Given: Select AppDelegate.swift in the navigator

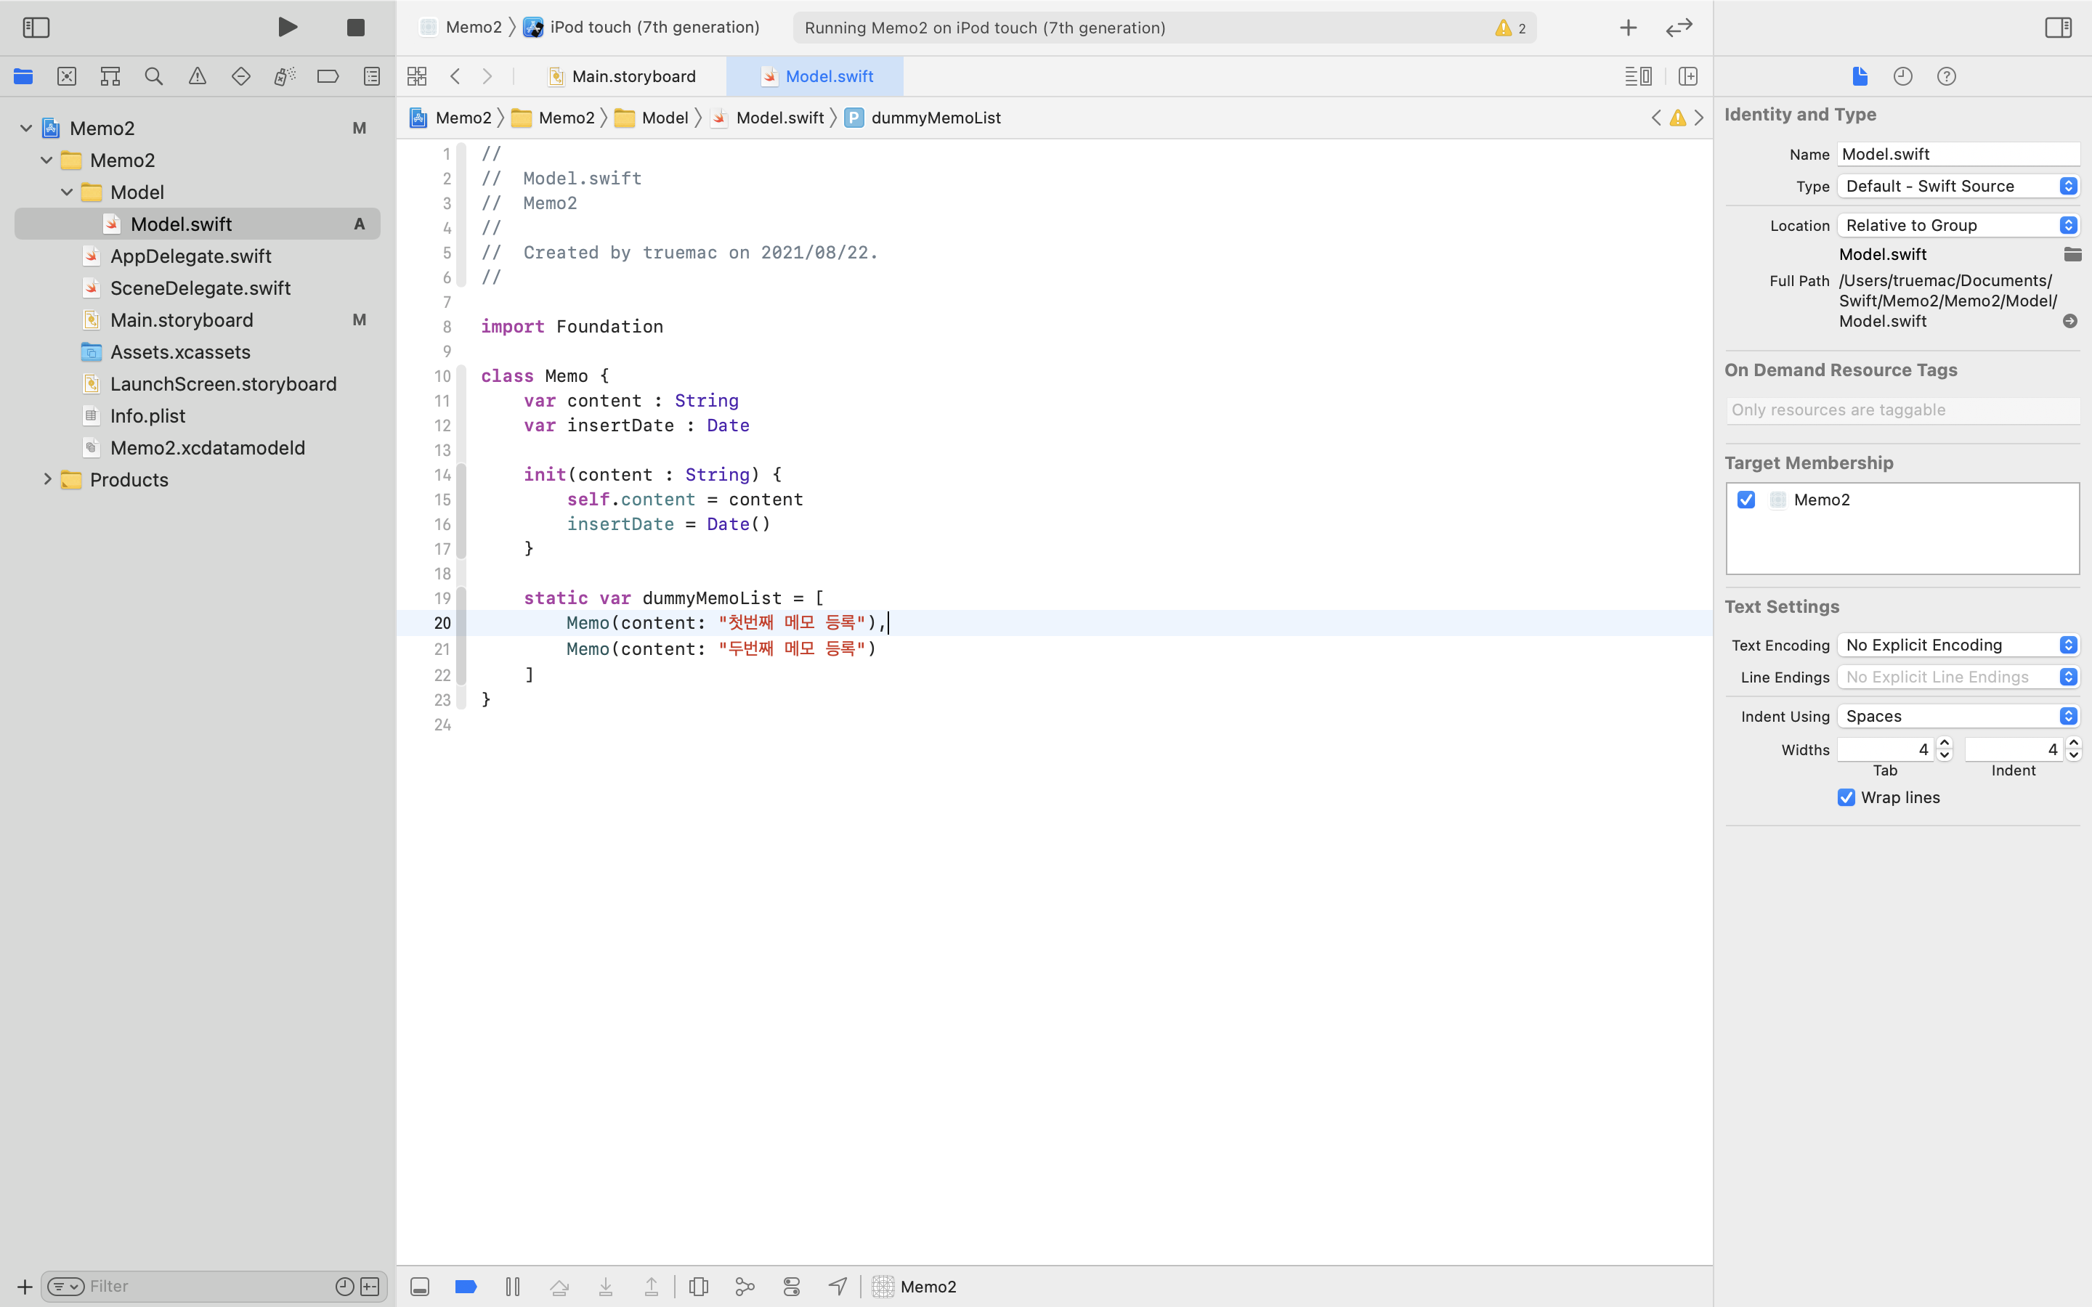Looking at the screenshot, I should tap(190, 256).
